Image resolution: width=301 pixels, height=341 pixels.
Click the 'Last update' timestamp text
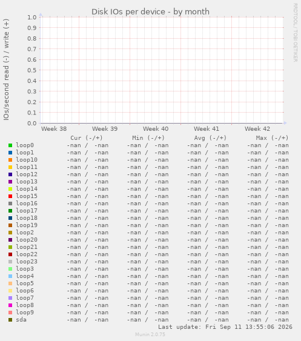pos(225,327)
